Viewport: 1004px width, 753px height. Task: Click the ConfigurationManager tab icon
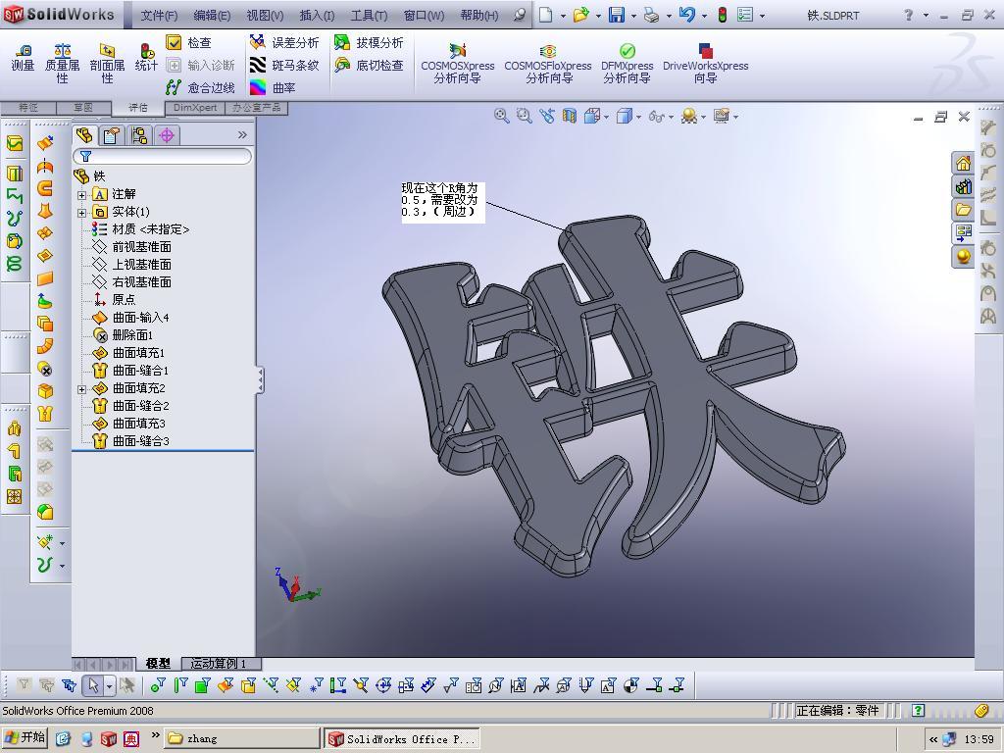(x=139, y=135)
